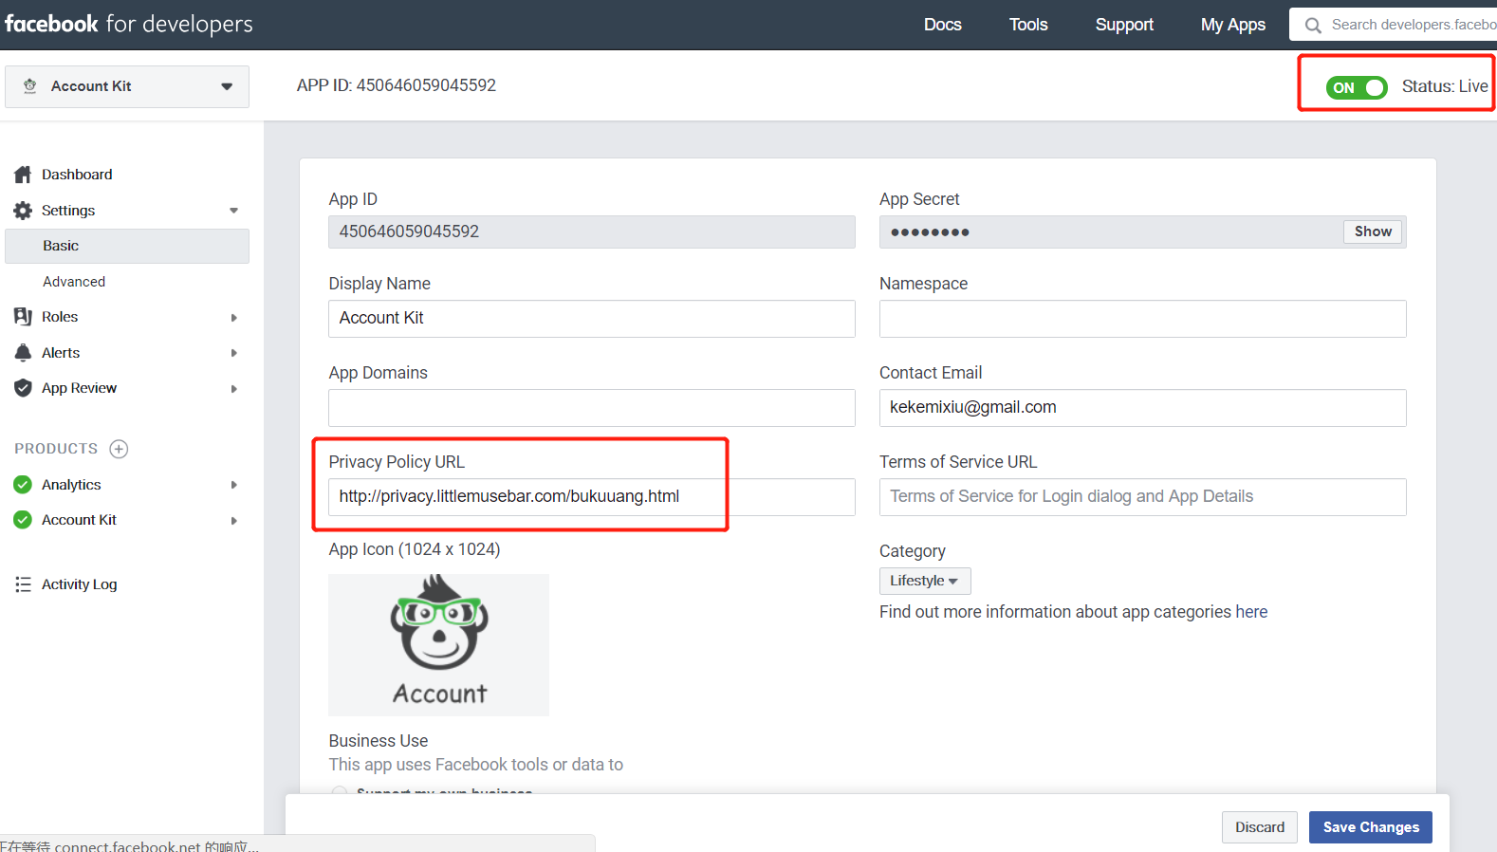Click Save Changes button
Viewport: 1497px width, 852px height.
pyautogui.click(x=1371, y=827)
